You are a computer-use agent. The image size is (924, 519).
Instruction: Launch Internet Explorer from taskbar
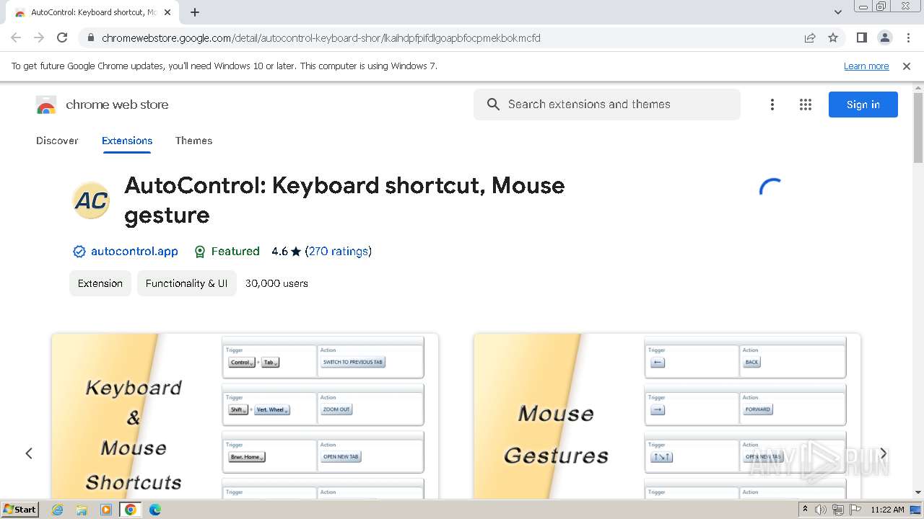58,510
